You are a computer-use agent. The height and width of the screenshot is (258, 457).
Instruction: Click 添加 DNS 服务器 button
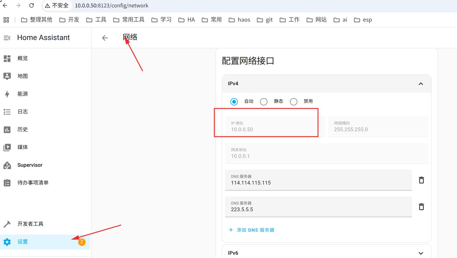(252, 230)
